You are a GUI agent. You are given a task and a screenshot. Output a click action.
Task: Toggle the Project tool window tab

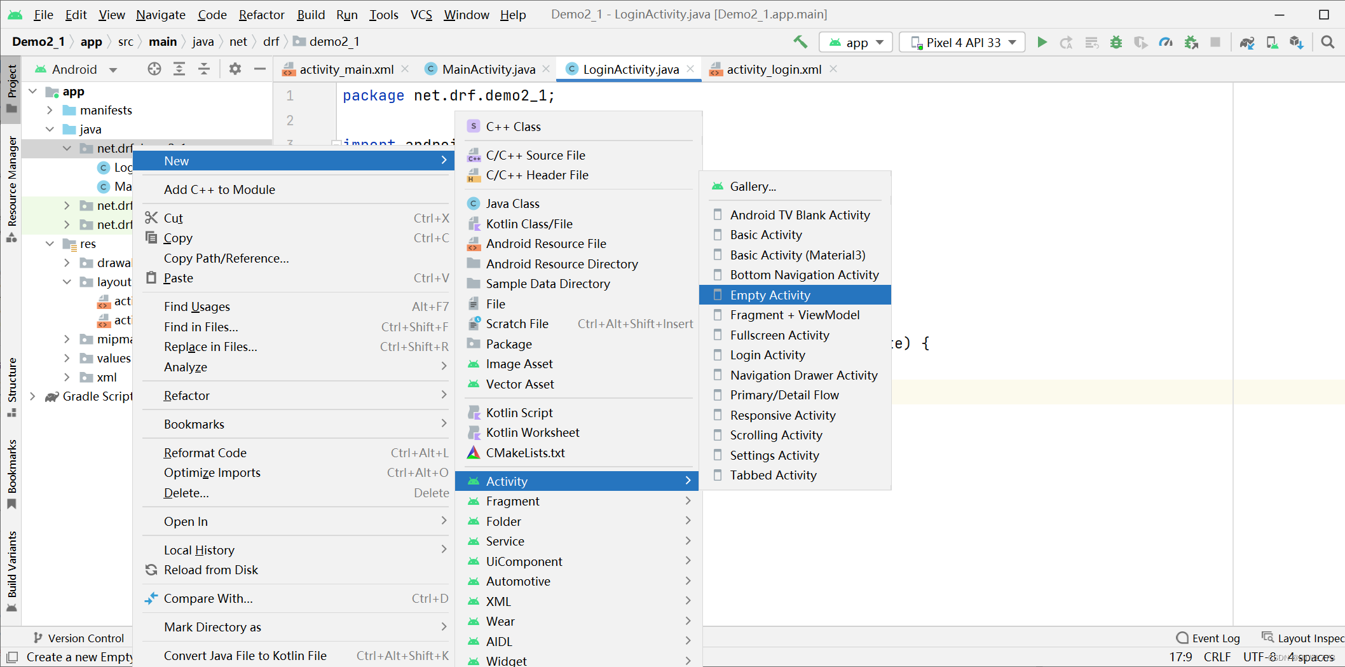11,88
